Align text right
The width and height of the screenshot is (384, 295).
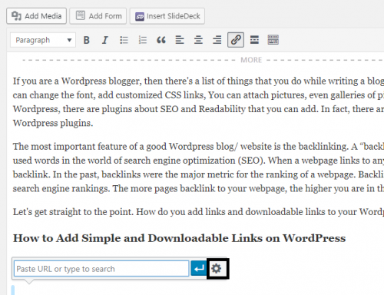[x=217, y=40]
